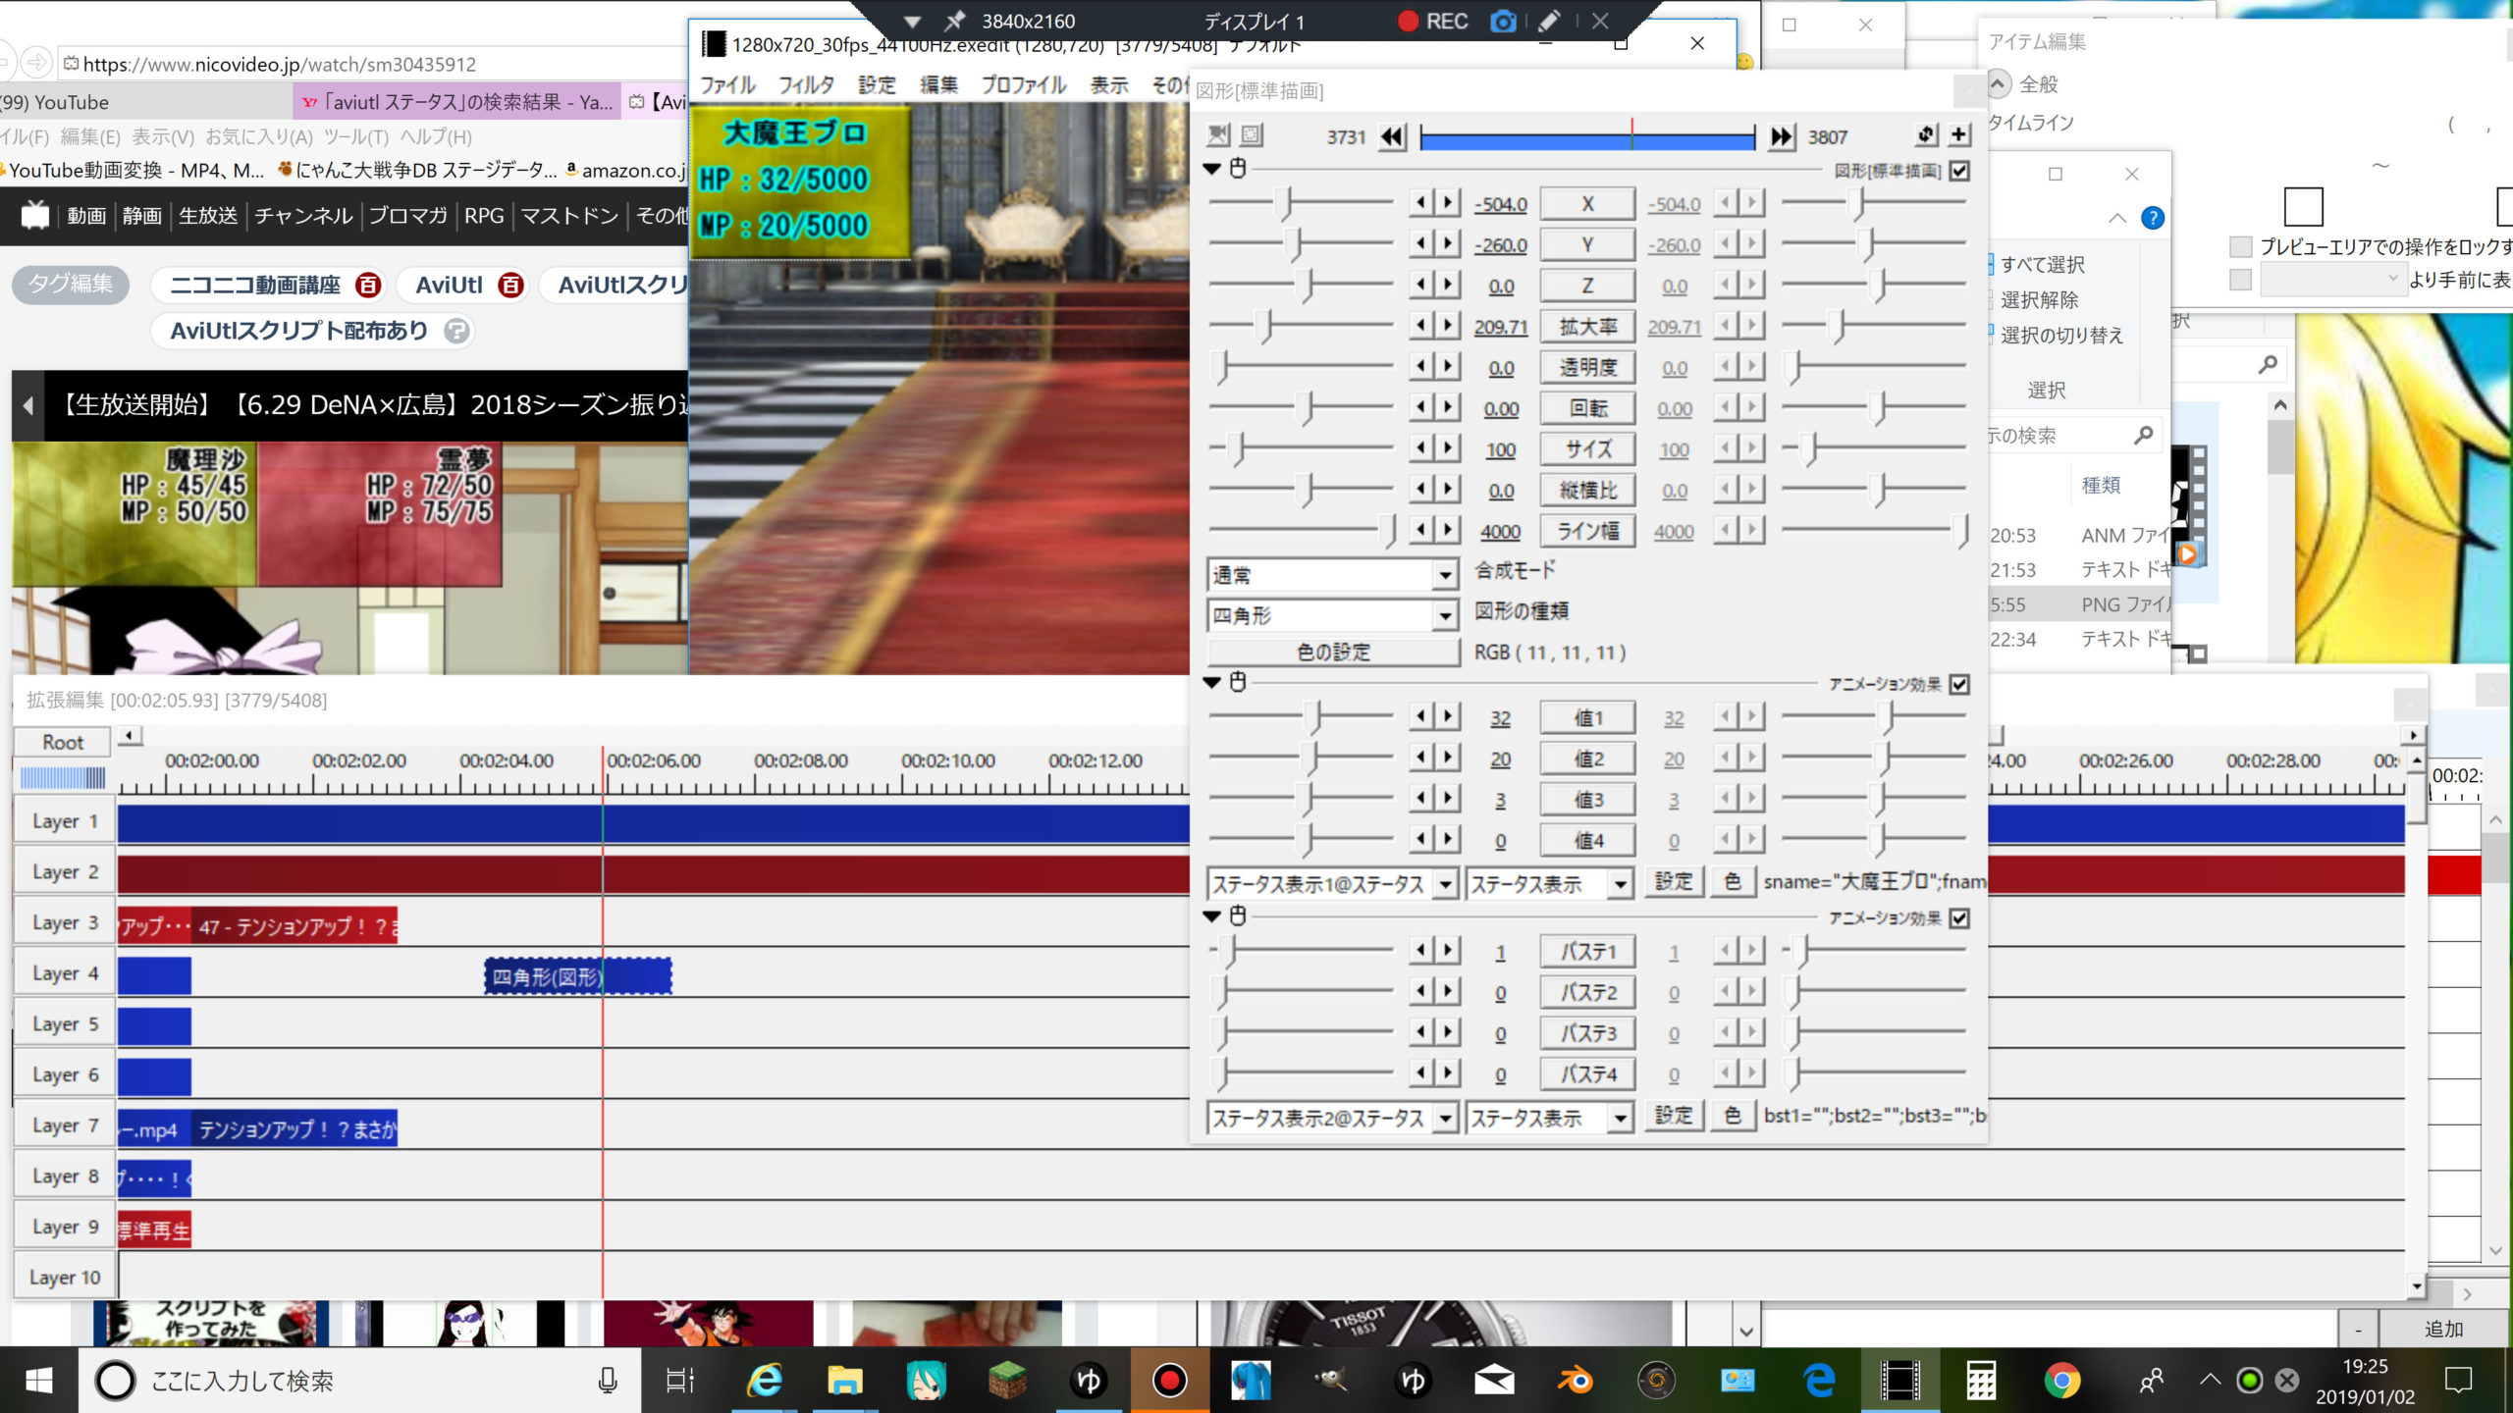
Task: Click the screenshot camera icon in recorder bar
Action: [x=1502, y=21]
